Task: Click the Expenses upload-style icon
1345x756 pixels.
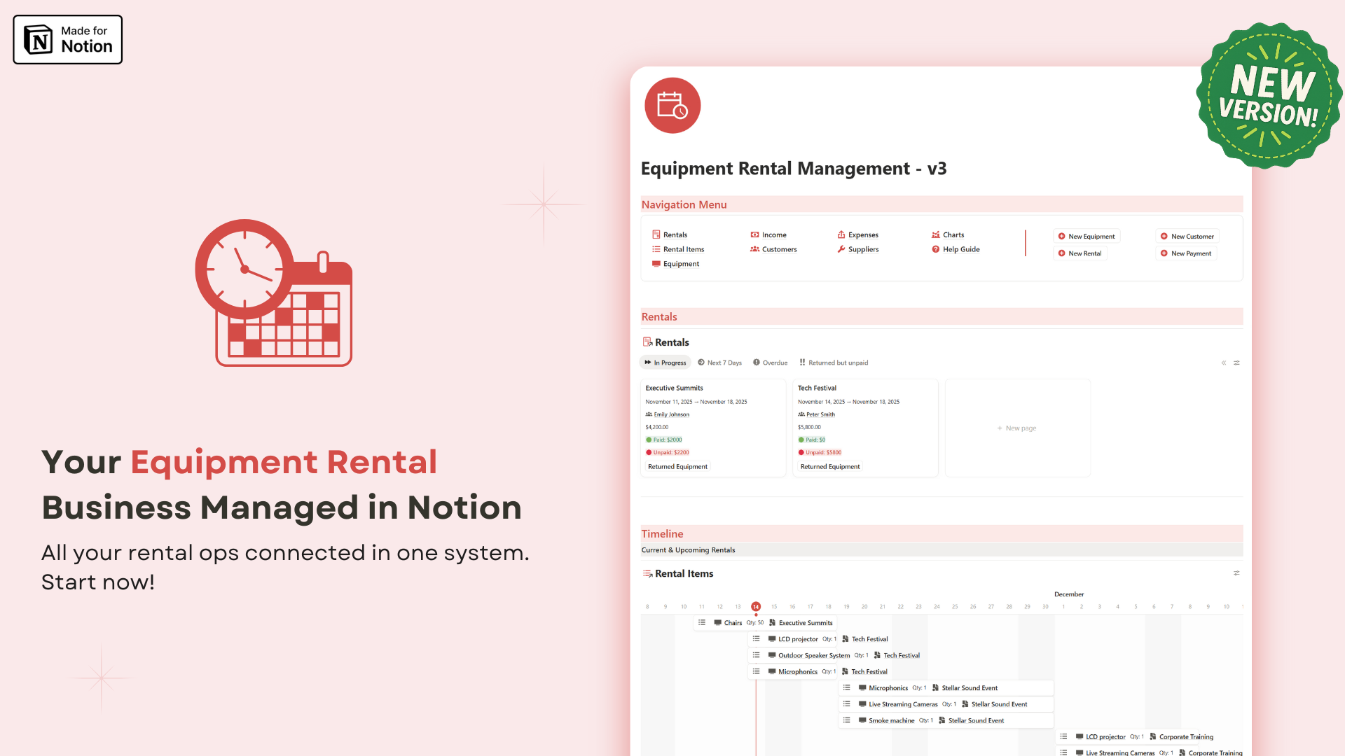Action: coord(841,234)
